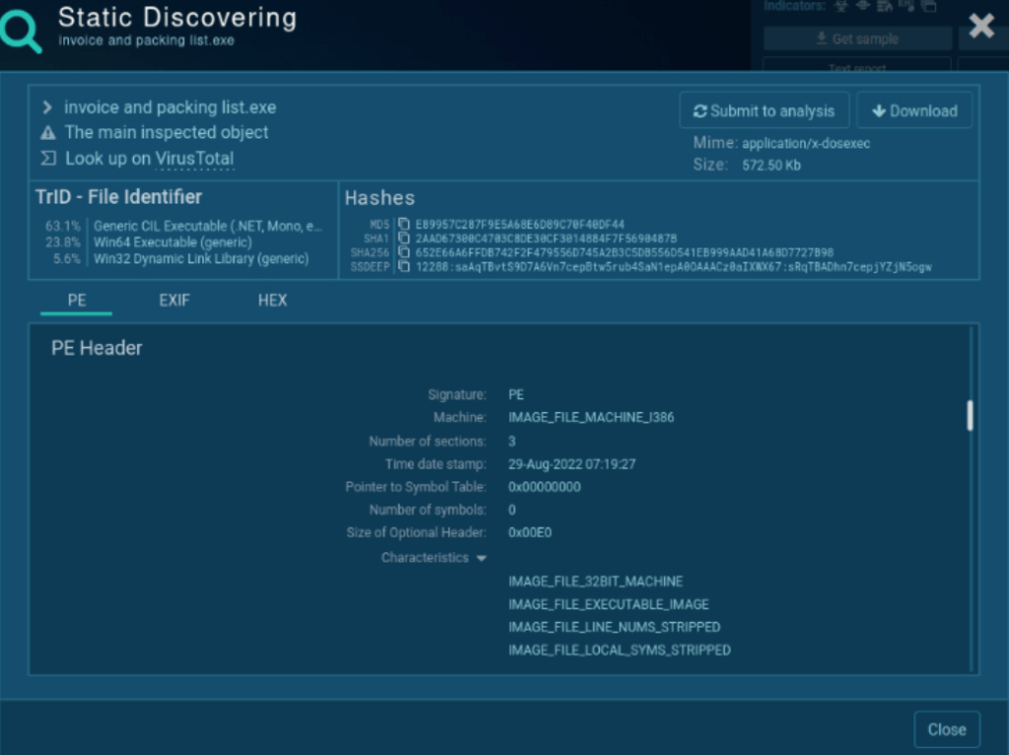Click the sigma icon next to Look up
The width and height of the screenshot is (1009, 755).
(47, 159)
